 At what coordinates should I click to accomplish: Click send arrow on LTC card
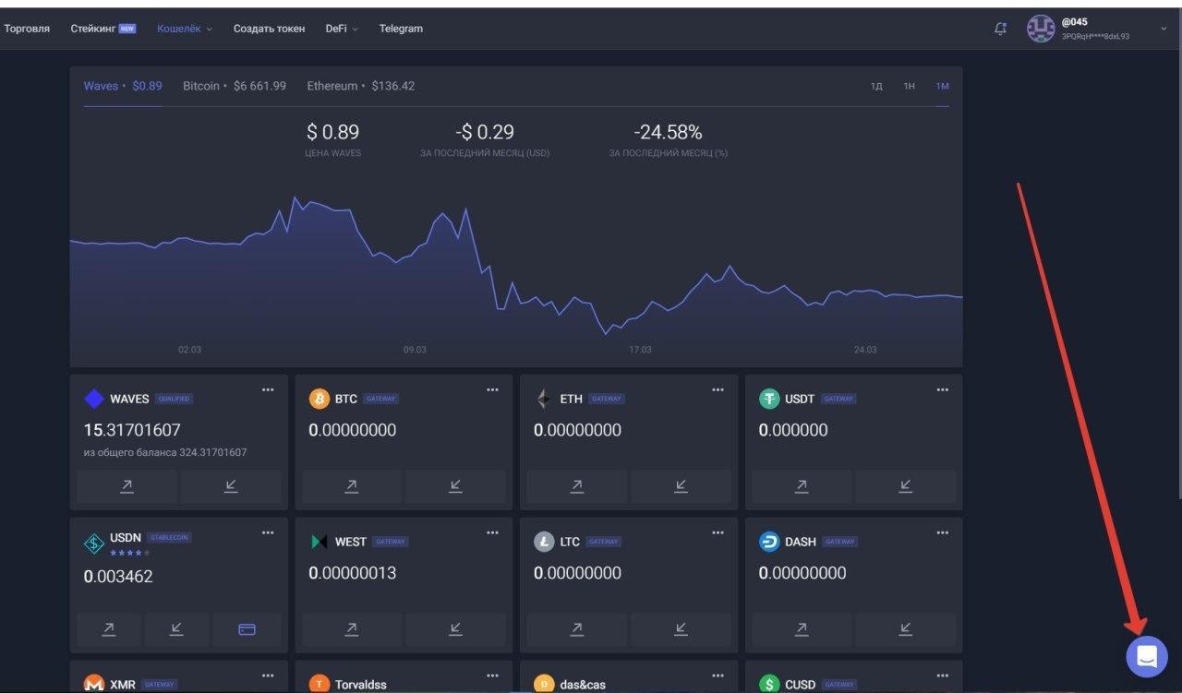pos(577,629)
